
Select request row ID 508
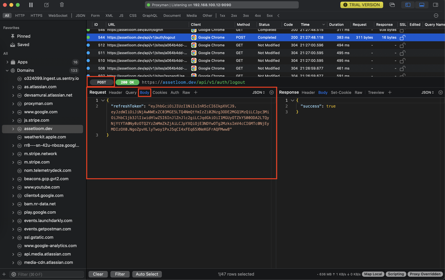[266, 68]
